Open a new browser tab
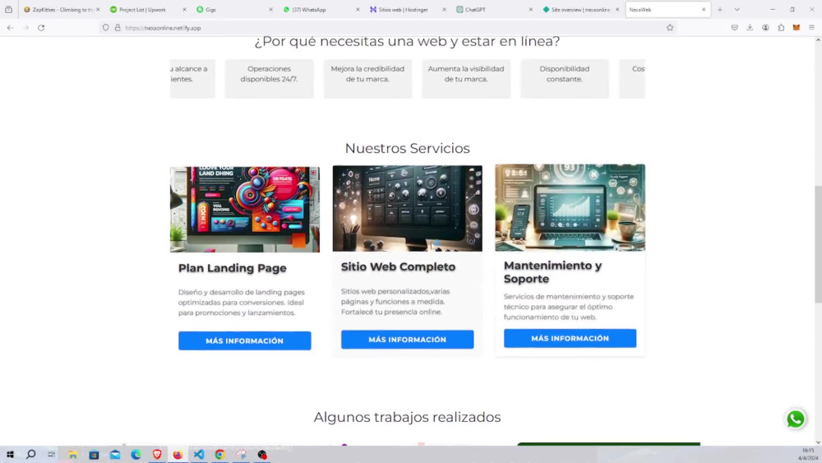 click(720, 9)
